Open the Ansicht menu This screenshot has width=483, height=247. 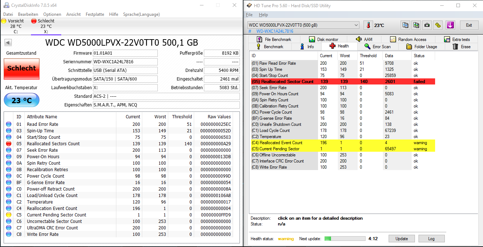click(73, 14)
